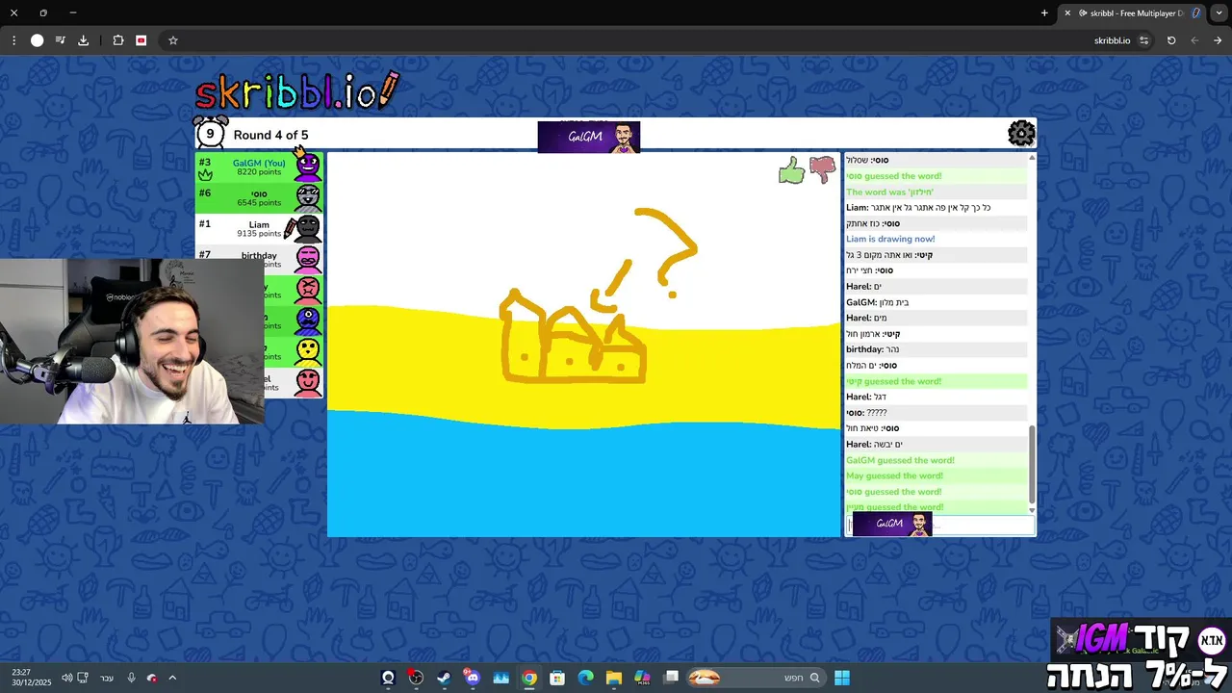Image resolution: width=1232 pixels, height=693 pixels.
Task: Click the blue one-eyed player avatar
Action: 308,320
